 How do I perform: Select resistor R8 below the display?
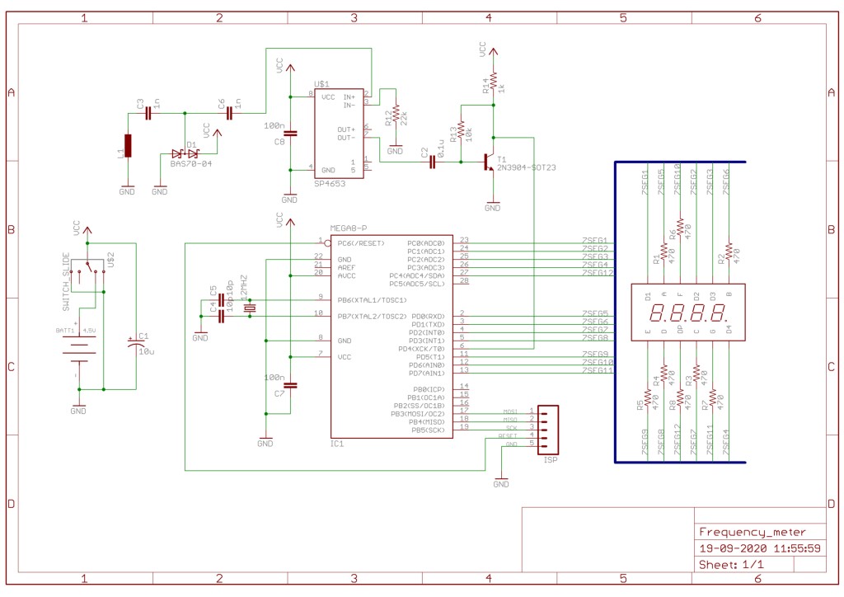(680, 397)
